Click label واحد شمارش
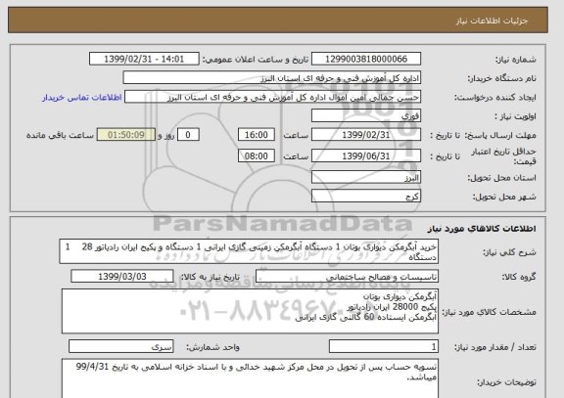 point(212,347)
